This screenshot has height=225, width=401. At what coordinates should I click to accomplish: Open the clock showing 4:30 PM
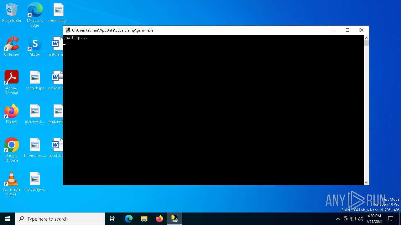click(x=374, y=219)
